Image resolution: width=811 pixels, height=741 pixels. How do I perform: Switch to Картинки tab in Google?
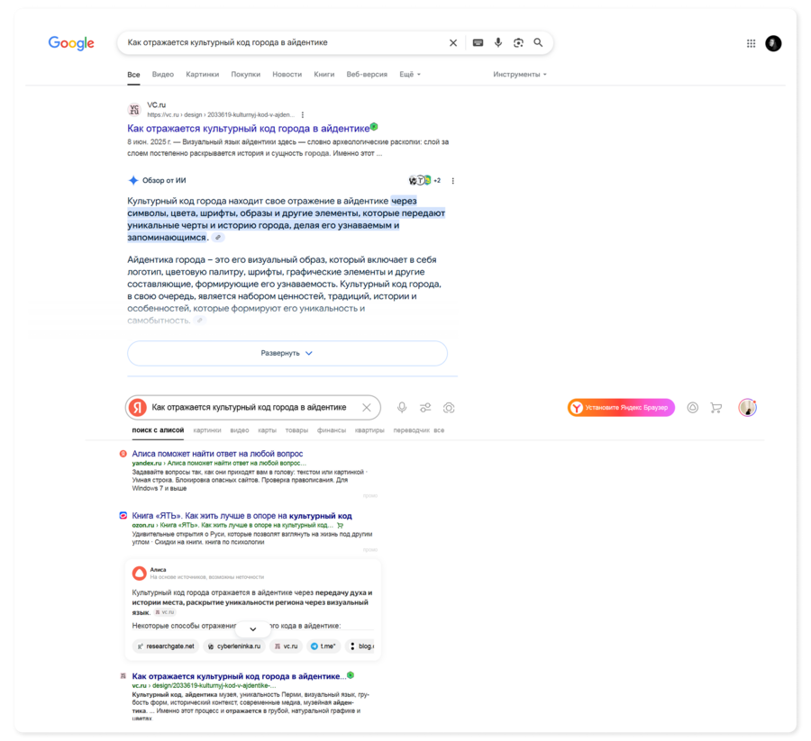pyautogui.click(x=202, y=75)
